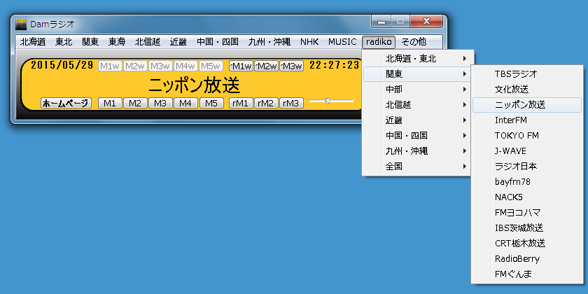Select bayfm78 station
Viewport: 588px width, 294px height.
tap(527, 181)
